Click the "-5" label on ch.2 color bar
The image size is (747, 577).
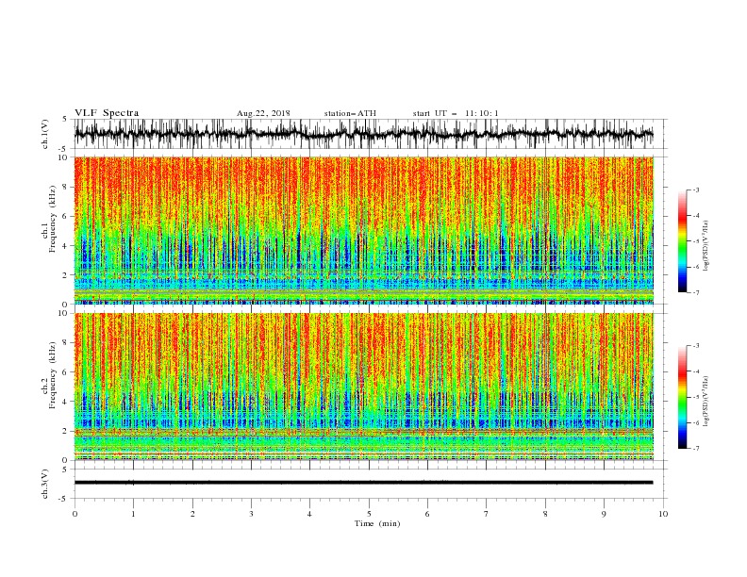(x=696, y=397)
